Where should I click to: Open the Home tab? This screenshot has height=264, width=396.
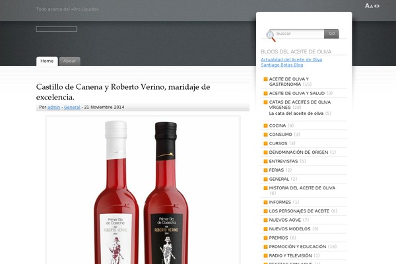pyautogui.click(x=47, y=61)
